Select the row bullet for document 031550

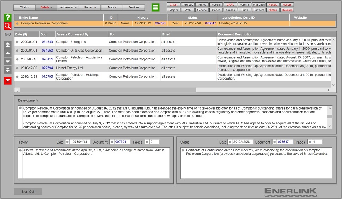(x=17, y=51)
